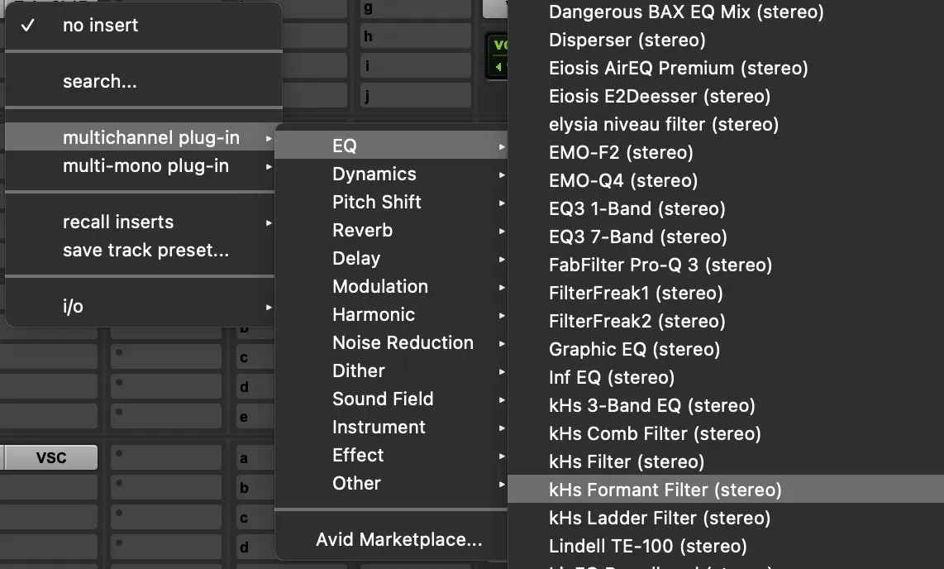Screen dimensions: 944x569
Task: Click empty insert slot j
Action: (x=416, y=93)
